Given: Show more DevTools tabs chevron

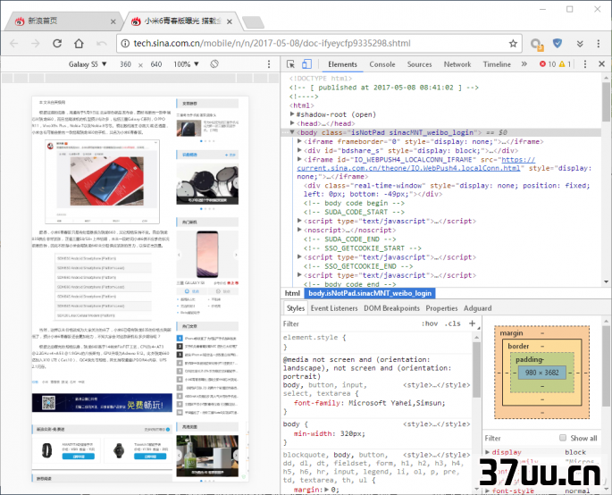Looking at the screenshot, I should coord(524,64).
